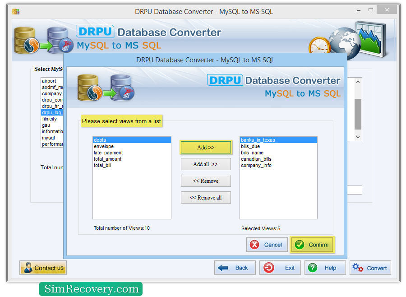
Task: Click the << Remove button
Action: click(206, 181)
